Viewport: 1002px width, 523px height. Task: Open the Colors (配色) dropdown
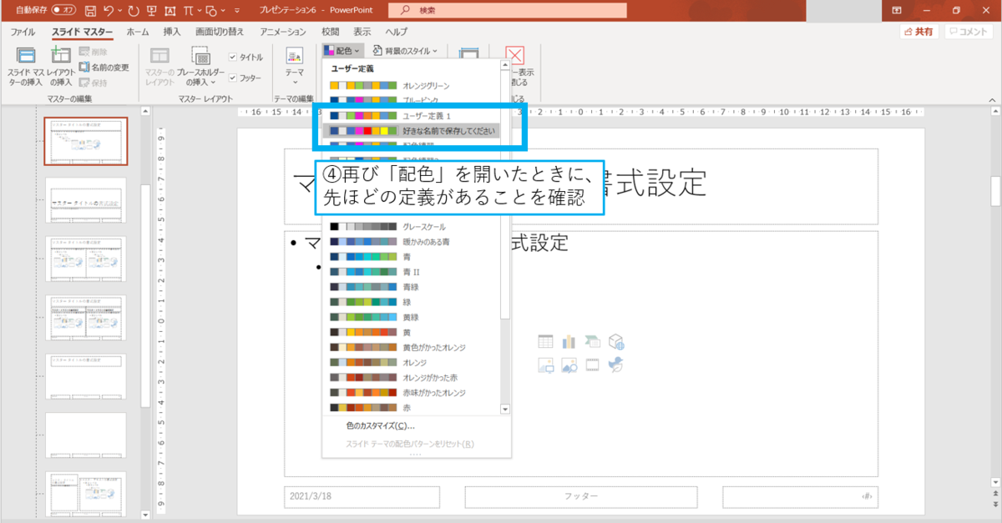(x=342, y=51)
